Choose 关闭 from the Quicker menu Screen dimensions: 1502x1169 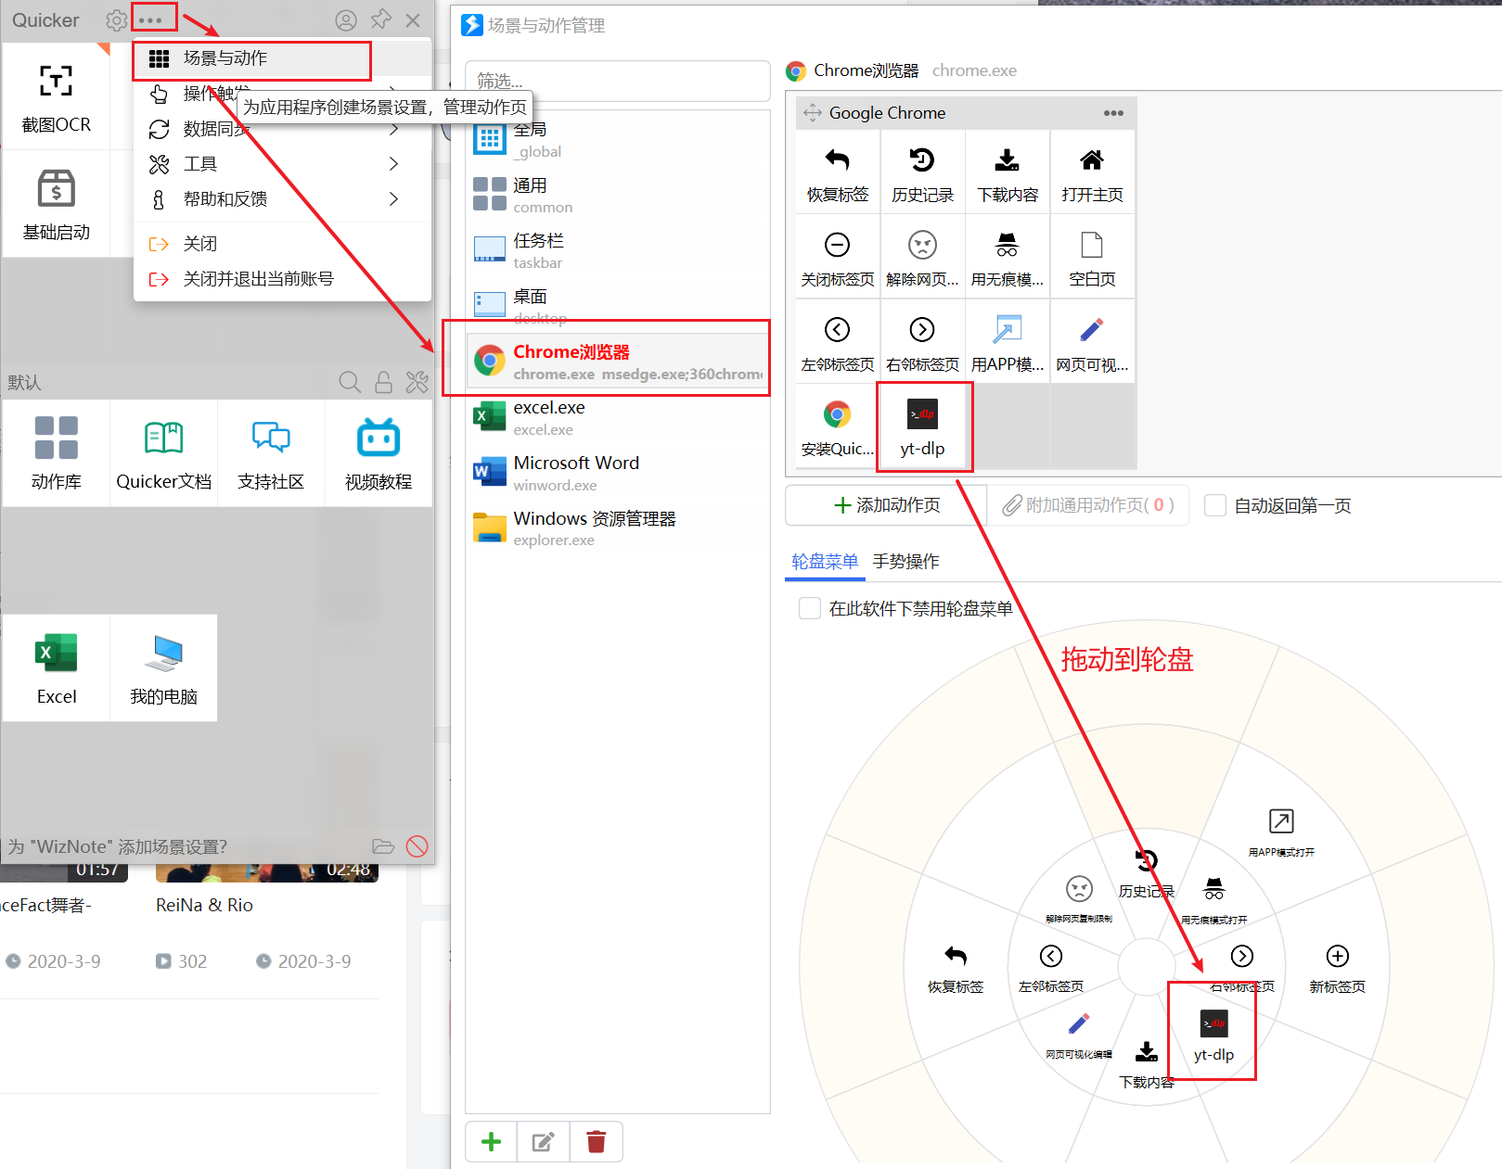(x=282, y=244)
